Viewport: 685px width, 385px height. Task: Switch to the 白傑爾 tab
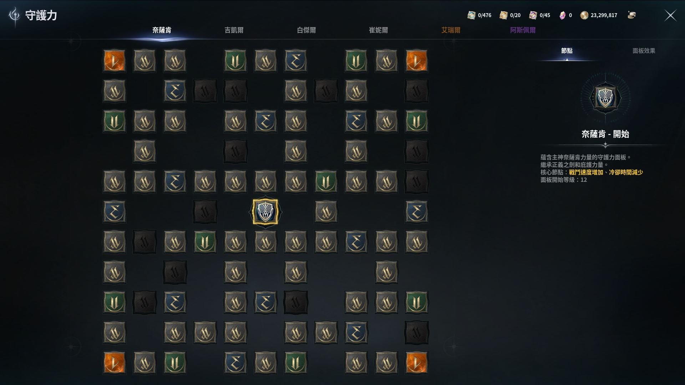306,30
